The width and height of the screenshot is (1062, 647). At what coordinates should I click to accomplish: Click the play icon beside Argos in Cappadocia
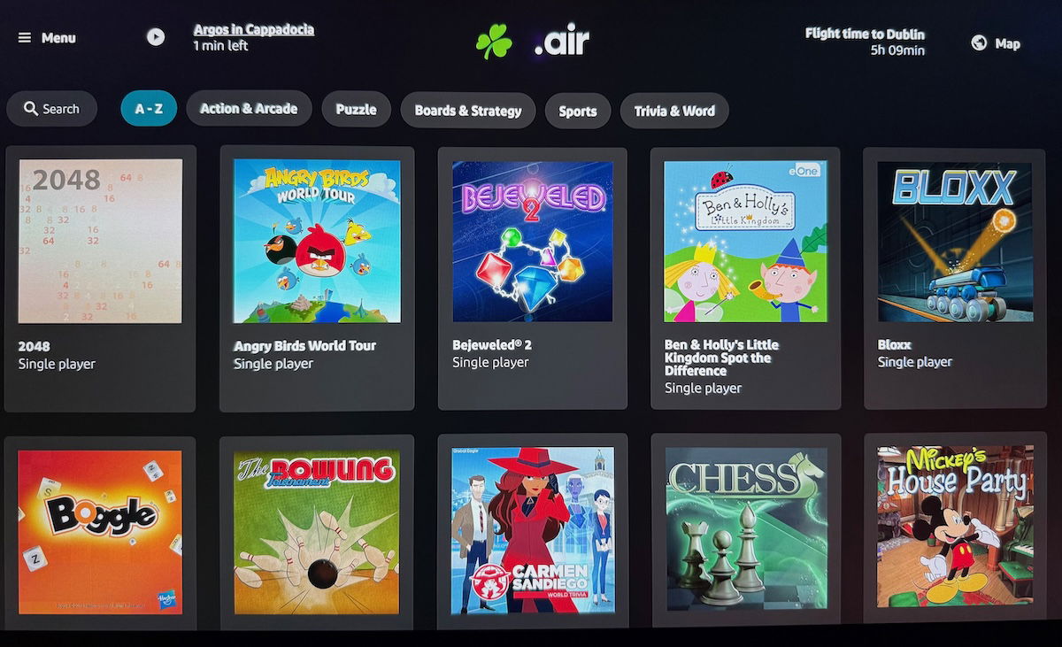coord(156,37)
